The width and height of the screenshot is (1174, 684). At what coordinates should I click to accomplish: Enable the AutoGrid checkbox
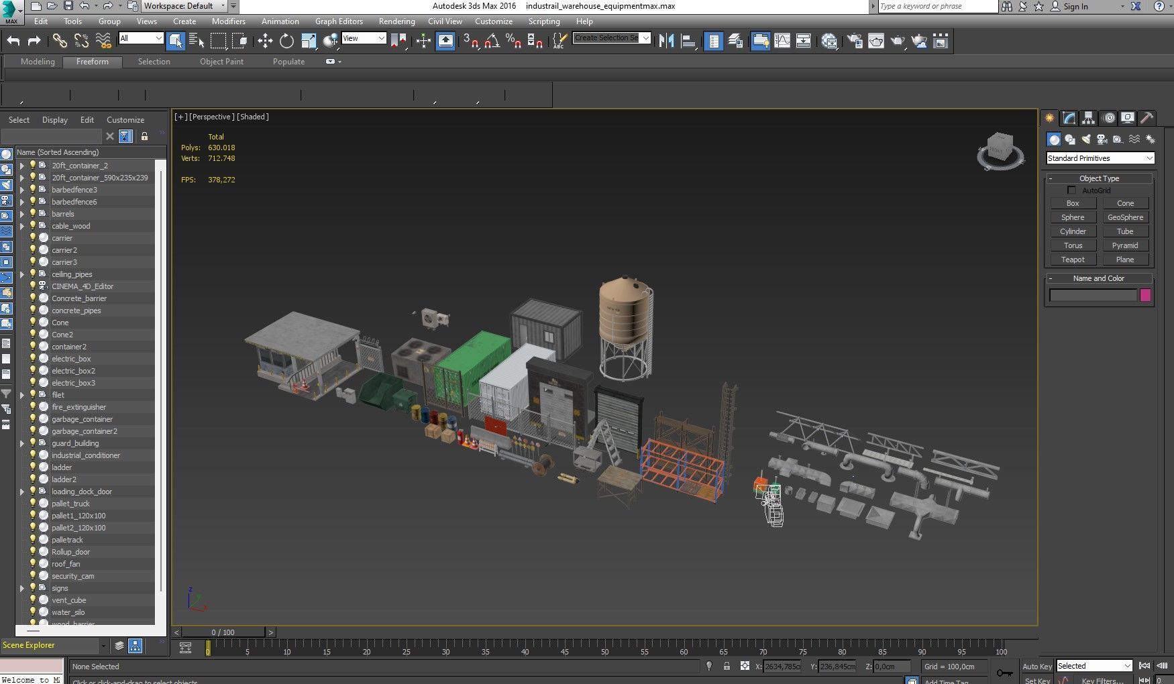1071,190
